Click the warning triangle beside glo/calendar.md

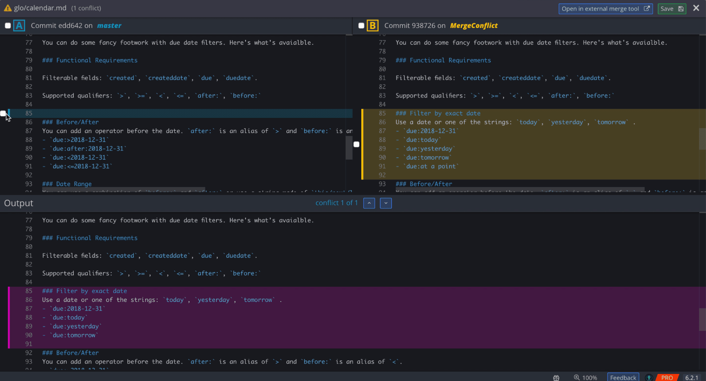(x=7, y=8)
